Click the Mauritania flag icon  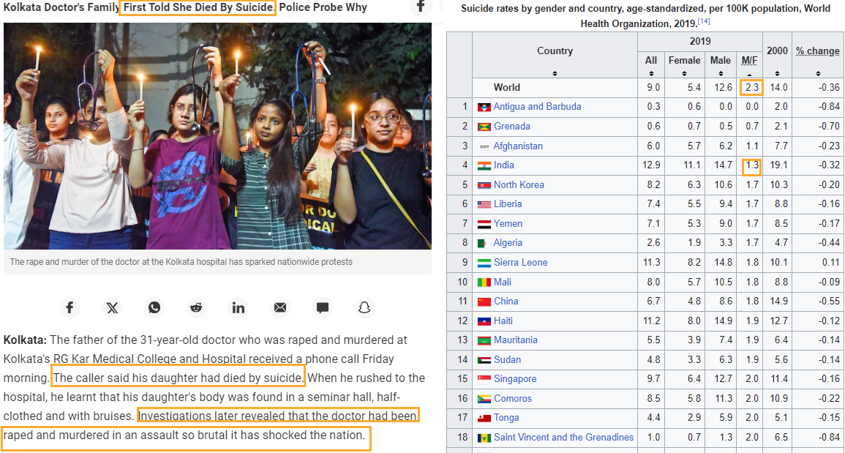[484, 341]
